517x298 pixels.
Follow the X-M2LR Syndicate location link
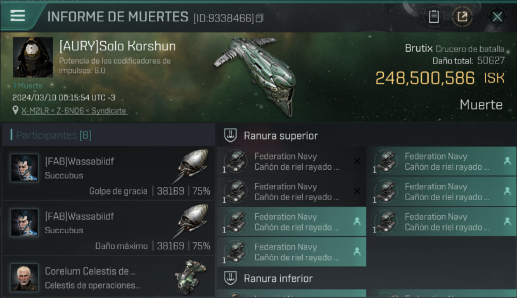point(74,111)
